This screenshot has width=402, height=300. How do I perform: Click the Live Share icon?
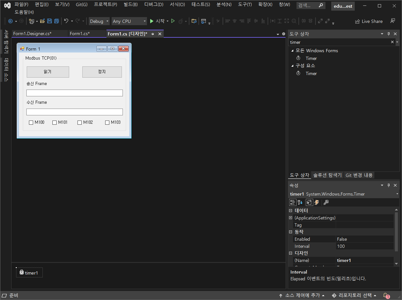pyautogui.click(x=357, y=21)
